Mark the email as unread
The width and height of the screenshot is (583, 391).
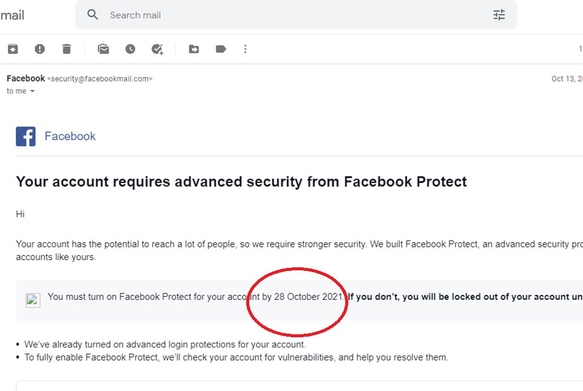104,49
